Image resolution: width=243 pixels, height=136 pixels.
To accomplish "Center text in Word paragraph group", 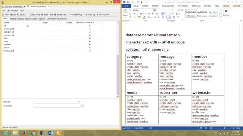I will pos(166,14).
